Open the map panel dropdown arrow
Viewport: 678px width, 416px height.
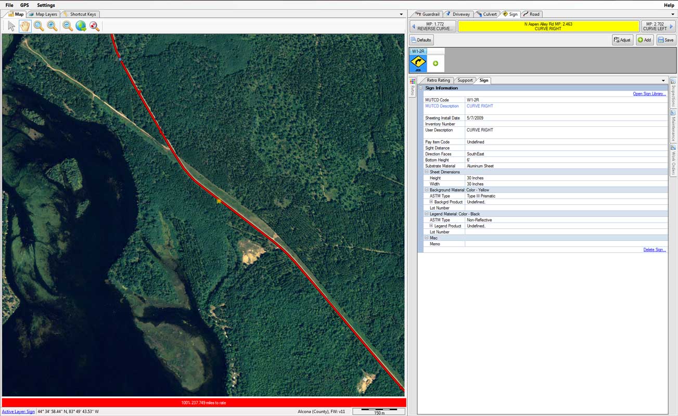coord(401,15)
